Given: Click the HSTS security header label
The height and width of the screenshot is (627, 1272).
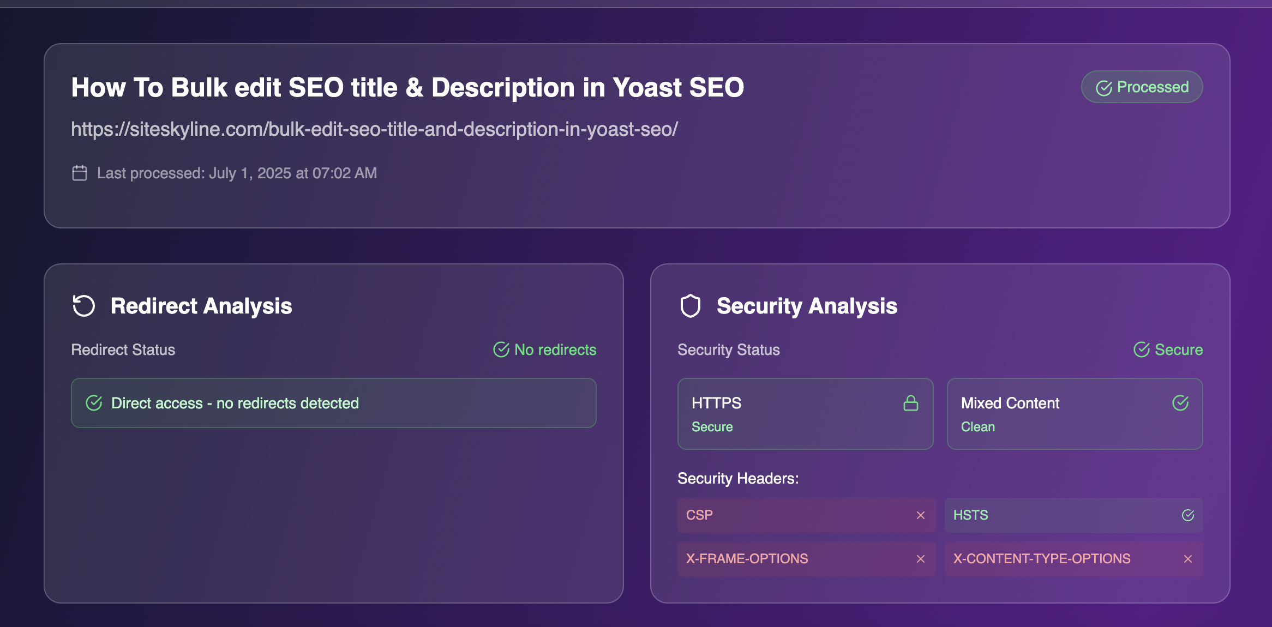Looking at the screenshot, I should tap(970, 515).
